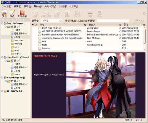Viewport: 148px width, 123px height.
Task: Open the 送信済みトレイ folder of the first account
Action: coord(19,33)
